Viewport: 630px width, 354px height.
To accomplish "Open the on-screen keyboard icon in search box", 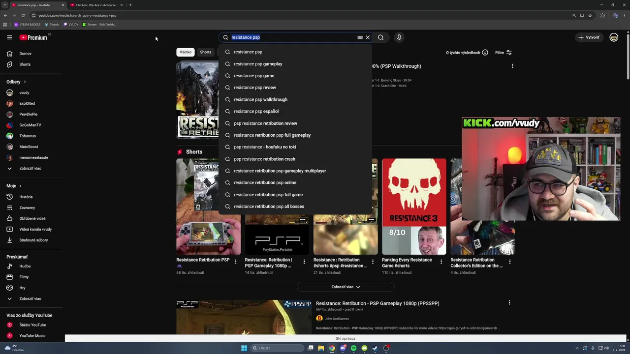I will (360, 37).
